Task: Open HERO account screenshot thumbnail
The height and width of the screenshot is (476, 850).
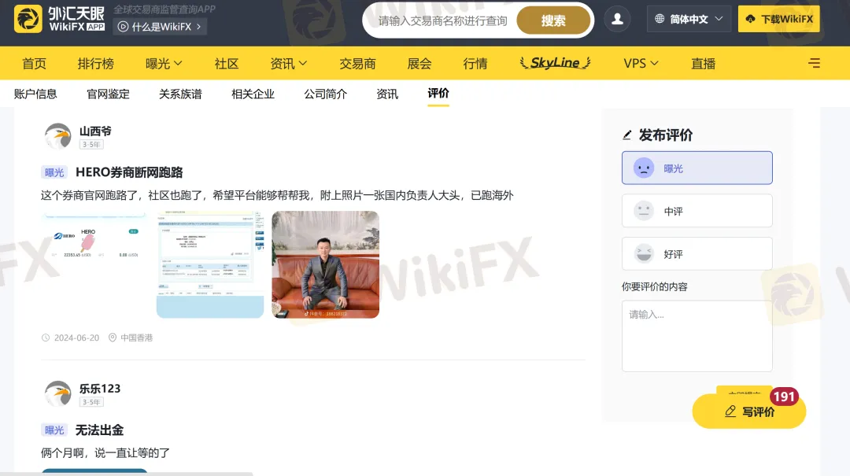Action: pyautogui.click(x=94, y=264)
